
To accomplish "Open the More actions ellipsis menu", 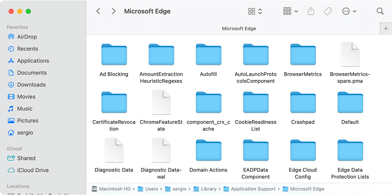I will (349, 11).
